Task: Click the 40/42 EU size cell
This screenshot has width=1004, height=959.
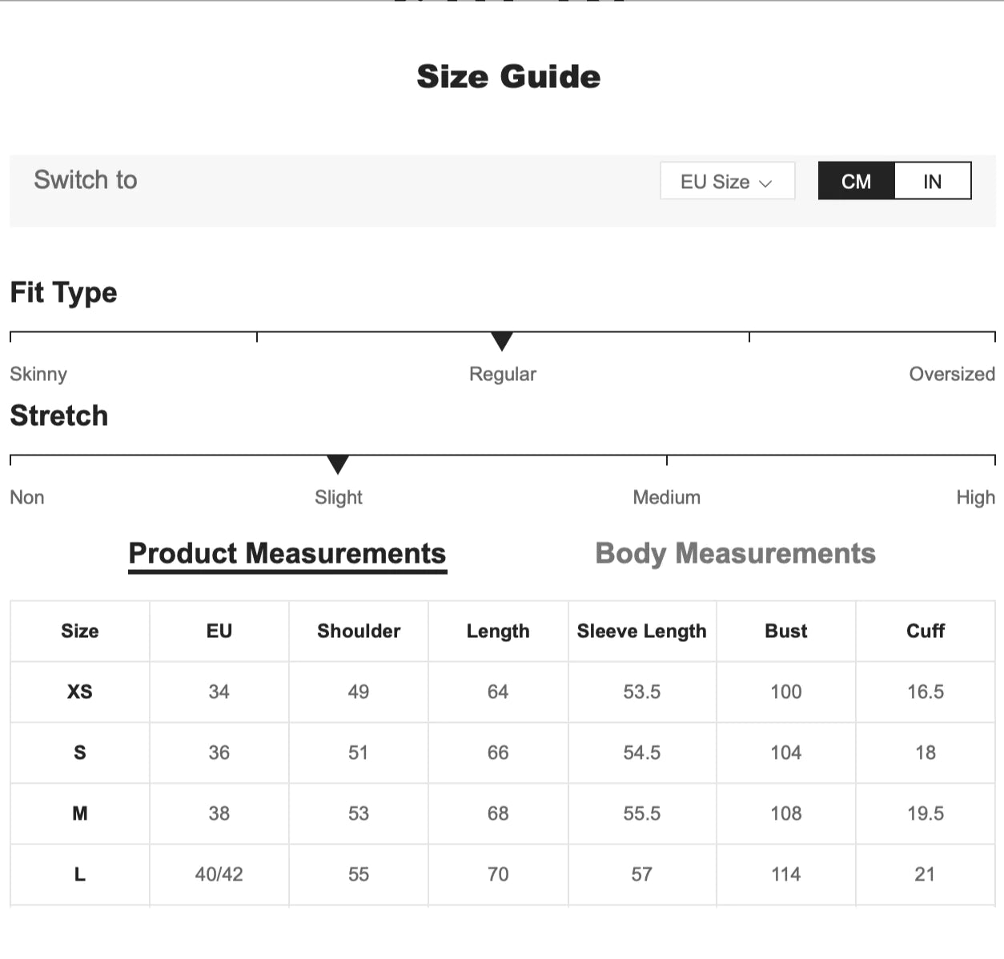Action: [x=219, y=874]
